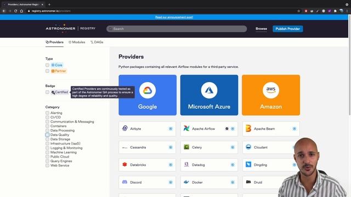Tick the Data Processing checkbox
Viewport: 351px width, 197px height.
[47, 130]
